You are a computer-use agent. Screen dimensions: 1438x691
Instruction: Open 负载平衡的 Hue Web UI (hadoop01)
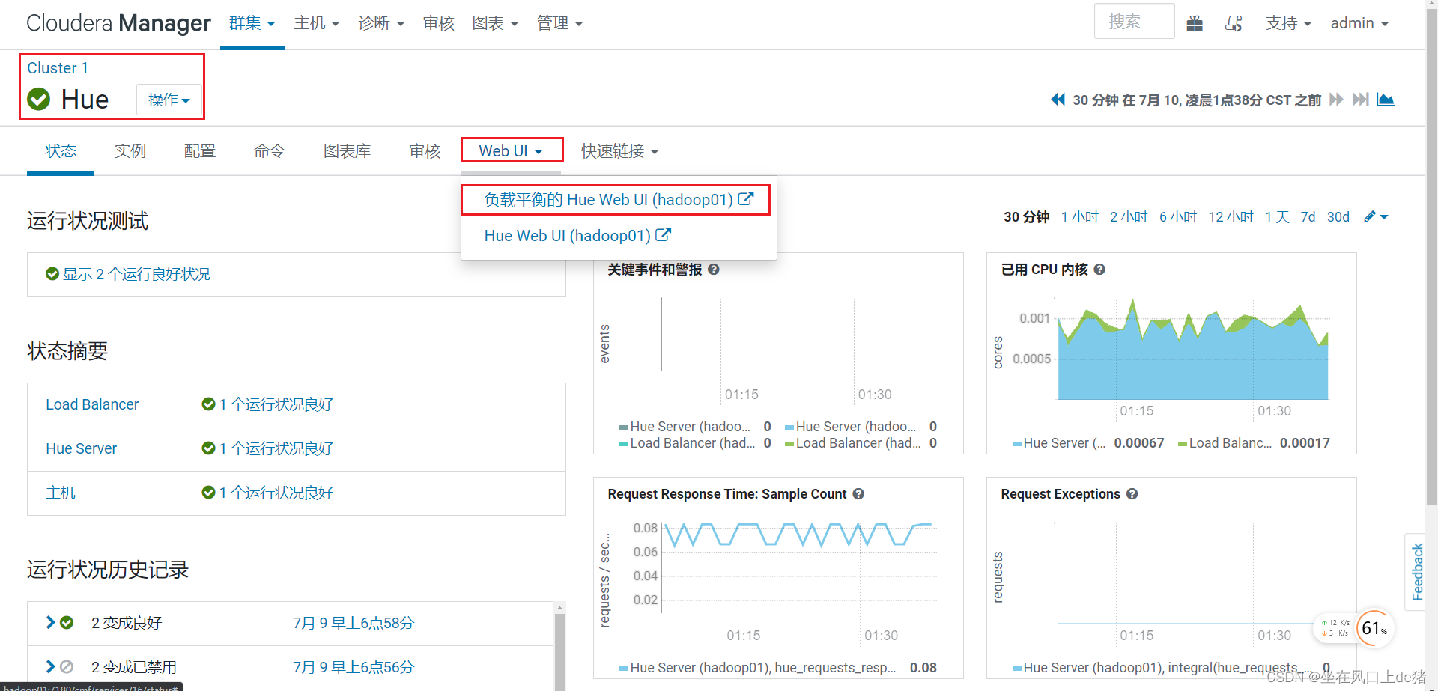coord(619,200)
